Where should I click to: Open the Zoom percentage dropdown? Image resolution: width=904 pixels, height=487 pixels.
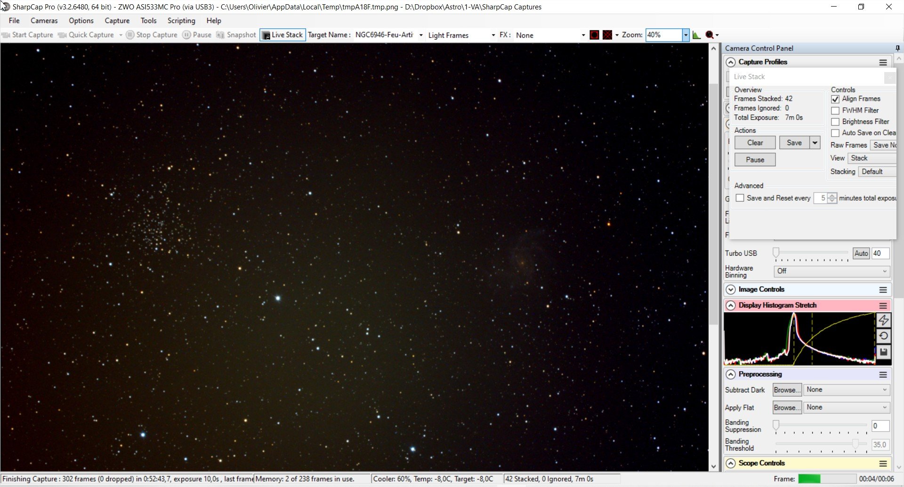[x=686, y=35]
